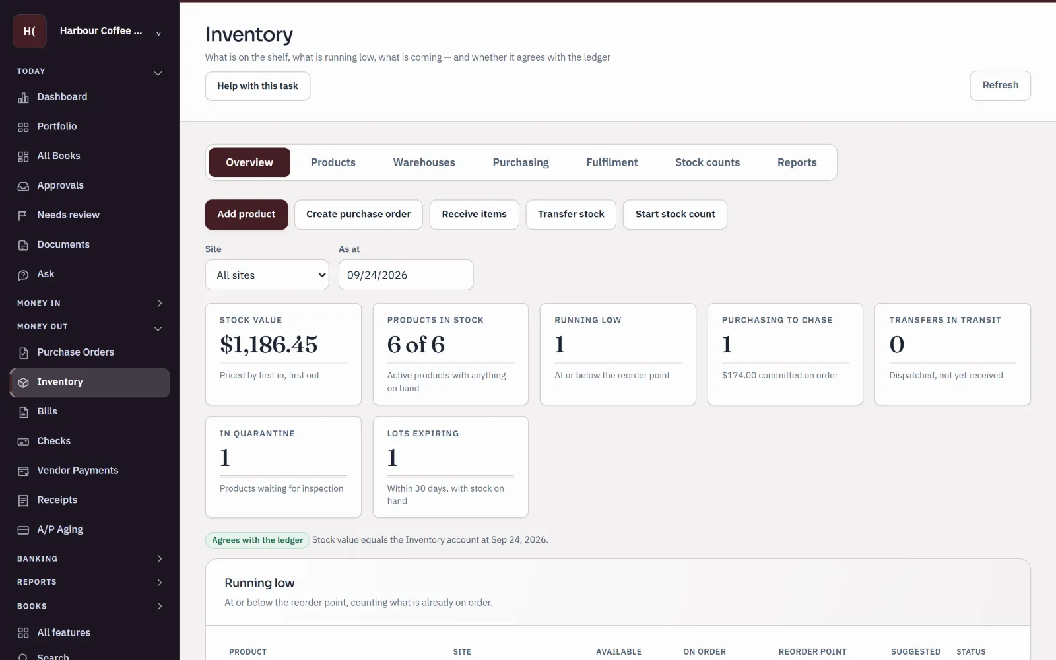
Task: Click the Inventory box icon
Action: point(23,382)
